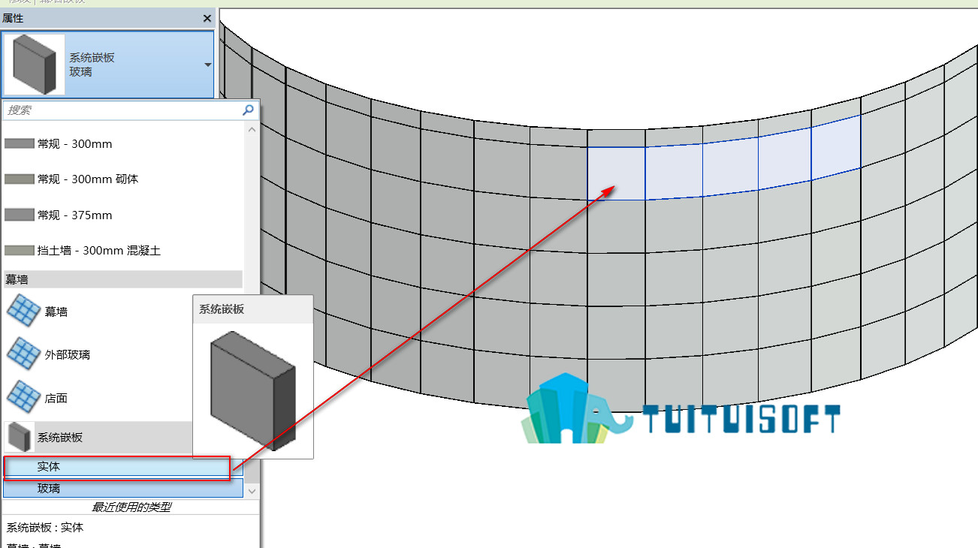Click the type list scroll-down arrow
The image size is (978, 548).
click(252, 491)
